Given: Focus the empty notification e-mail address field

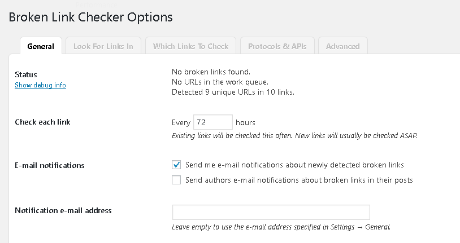Looking at the screenshot, I should click(x=271, y=212).
